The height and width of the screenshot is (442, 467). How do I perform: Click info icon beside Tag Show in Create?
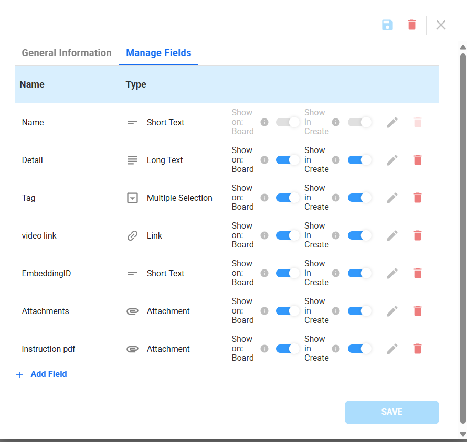click(x=336, y=198)
